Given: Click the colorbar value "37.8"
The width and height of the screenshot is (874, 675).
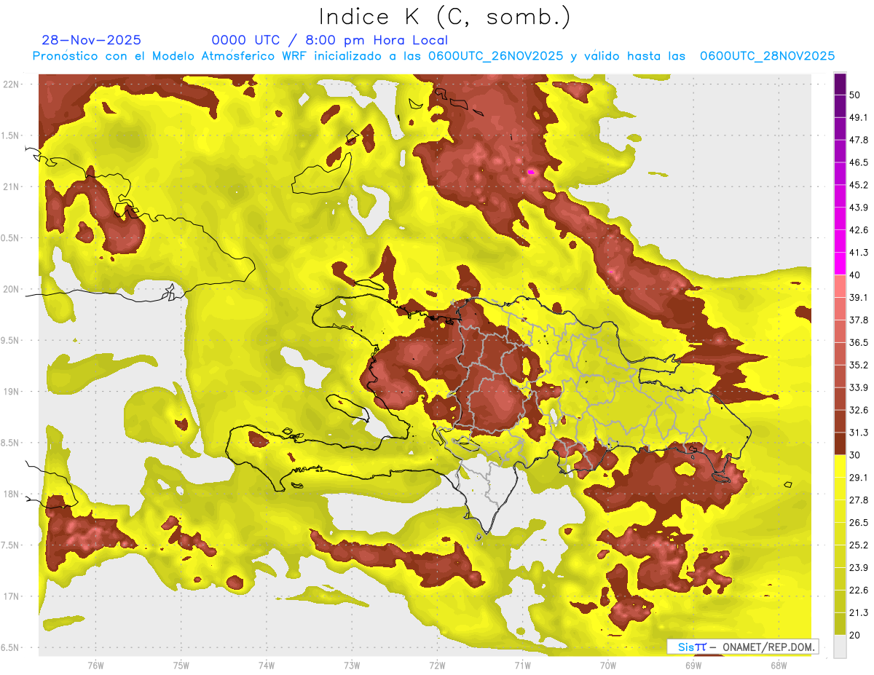Looking at the screenshot, I should (859, 320).
